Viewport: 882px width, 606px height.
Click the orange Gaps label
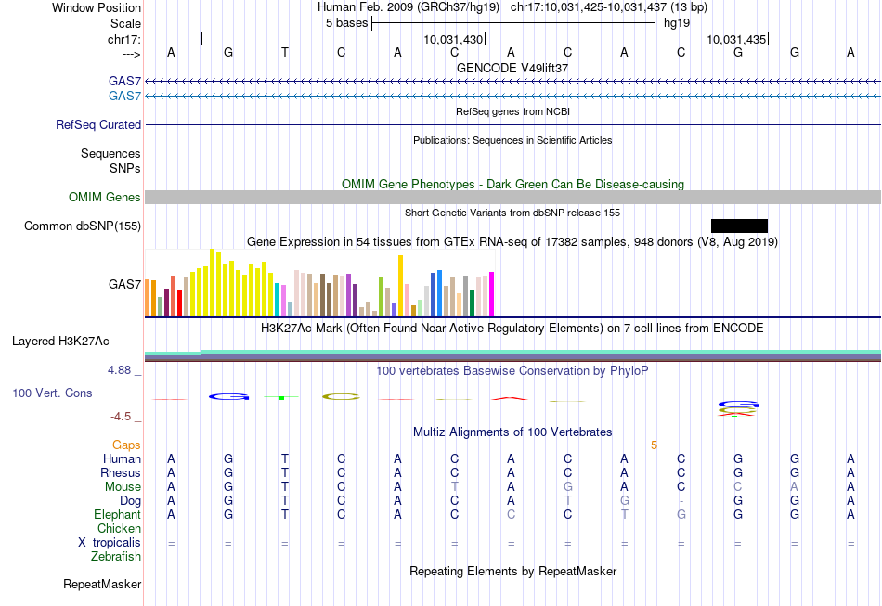tap(126, 445)
